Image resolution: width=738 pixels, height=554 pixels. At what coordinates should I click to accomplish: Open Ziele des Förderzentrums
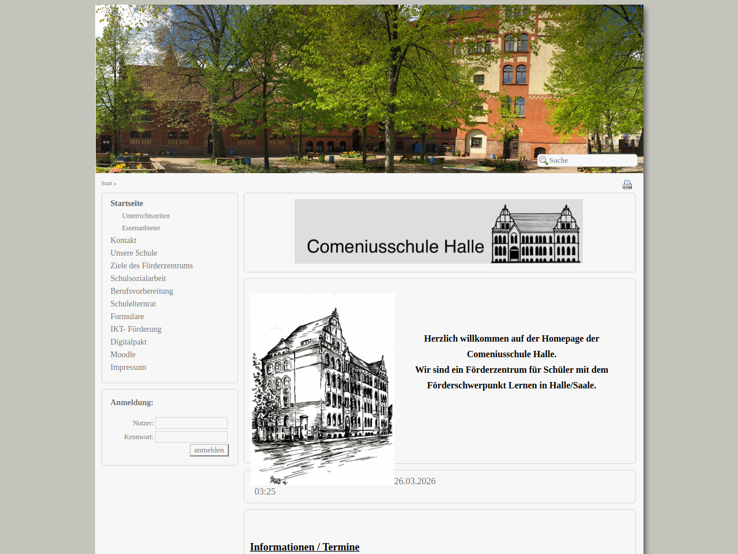(x=152, y=265)
